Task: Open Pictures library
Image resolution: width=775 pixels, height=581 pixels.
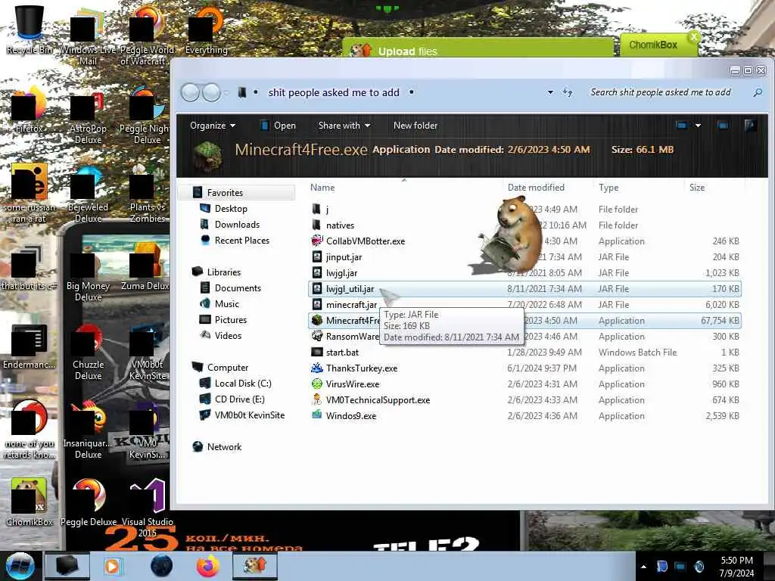Action: click(231, 320)
